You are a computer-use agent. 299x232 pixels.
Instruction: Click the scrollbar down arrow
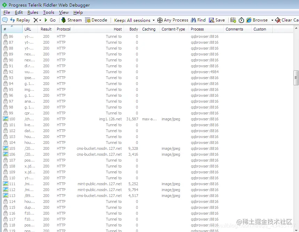296,230
